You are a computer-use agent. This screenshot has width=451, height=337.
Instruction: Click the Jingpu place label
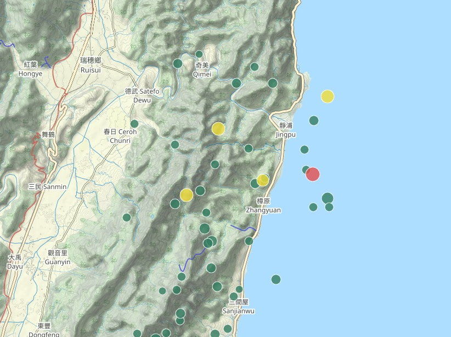tap(286, 130)
